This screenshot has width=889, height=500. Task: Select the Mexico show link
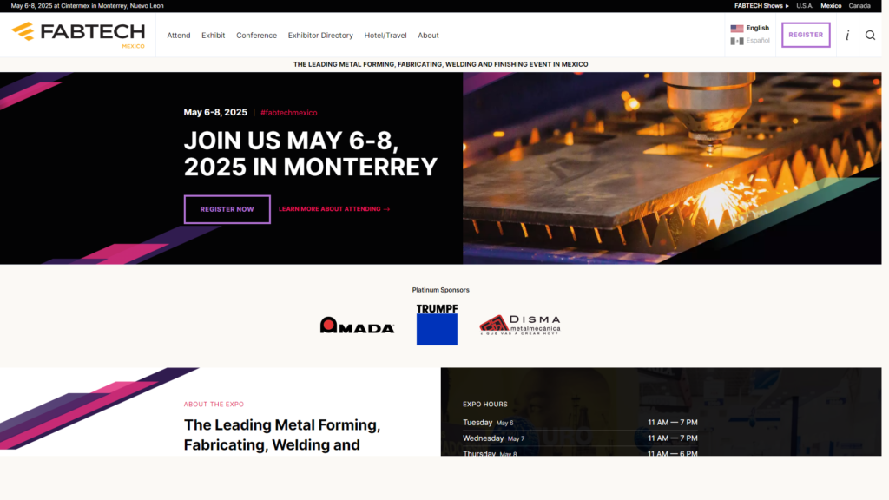coord(831,6)
